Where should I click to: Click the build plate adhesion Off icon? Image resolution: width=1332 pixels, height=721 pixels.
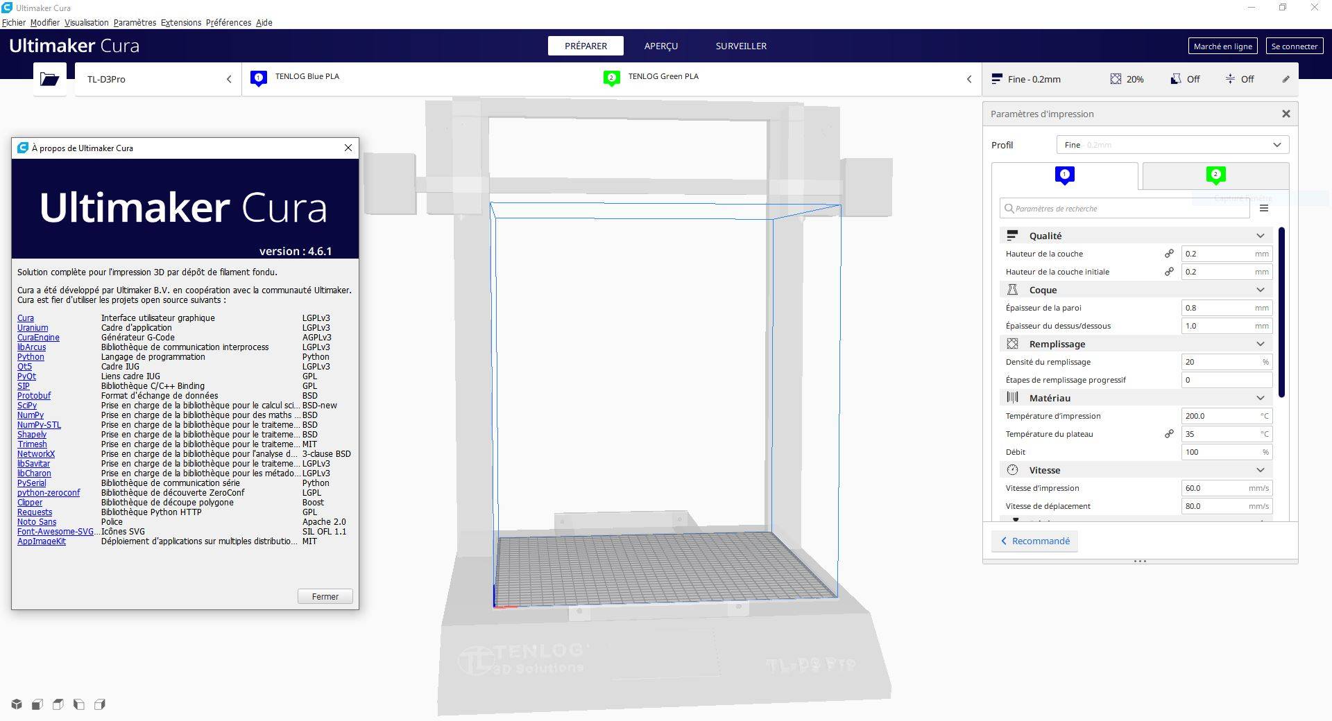tap(1230, 79)
